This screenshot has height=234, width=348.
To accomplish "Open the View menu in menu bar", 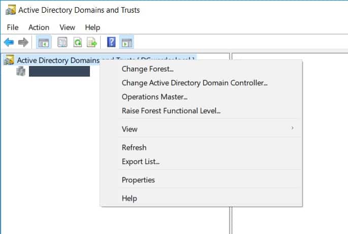I will [67, 27].
